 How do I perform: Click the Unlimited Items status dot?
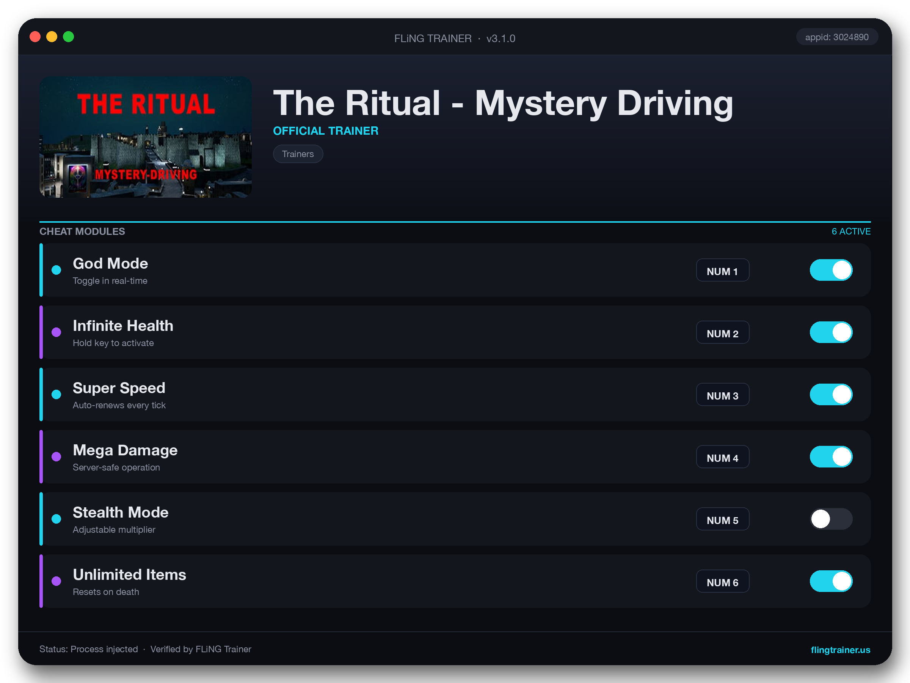pos(56,581)
